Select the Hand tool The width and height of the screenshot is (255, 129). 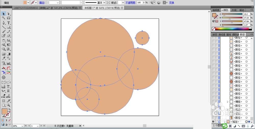pos(3,105)
